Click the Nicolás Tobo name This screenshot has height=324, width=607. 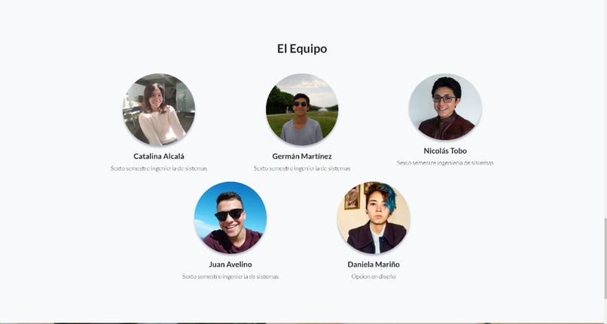click(x=445, y=151)
